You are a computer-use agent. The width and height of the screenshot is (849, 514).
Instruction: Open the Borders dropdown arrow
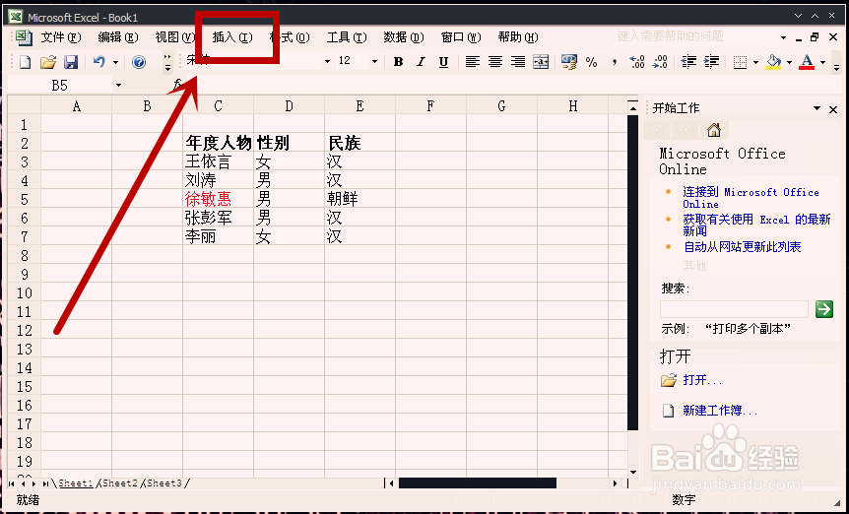755,62
